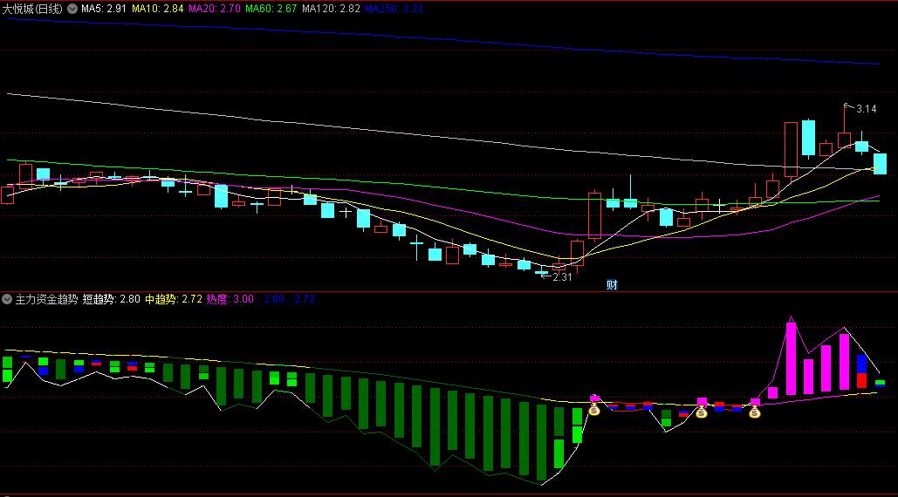The height and width of the screenshot is (497, 898).
Task: Select the MA10: 2.84 indicator label
Action: click(x=157, y=9)
